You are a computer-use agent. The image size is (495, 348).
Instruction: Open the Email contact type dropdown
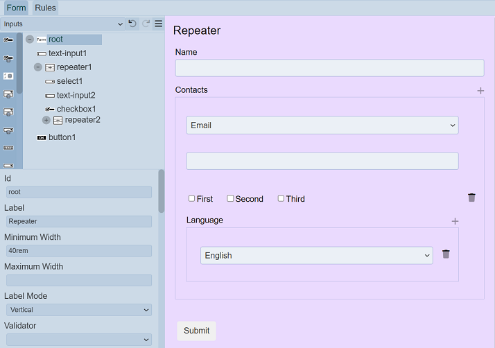tap(322, 125)
